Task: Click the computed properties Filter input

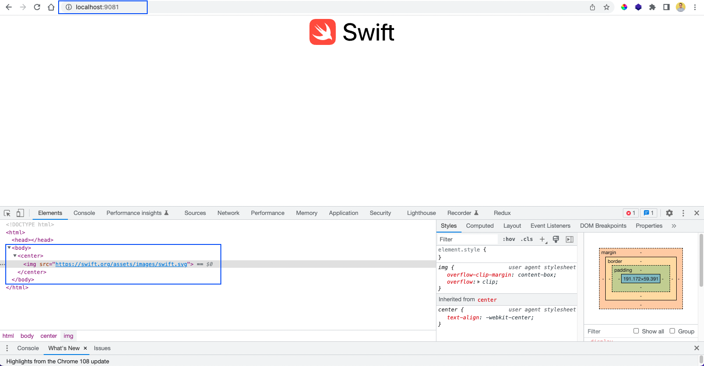Action: point(608,331)
